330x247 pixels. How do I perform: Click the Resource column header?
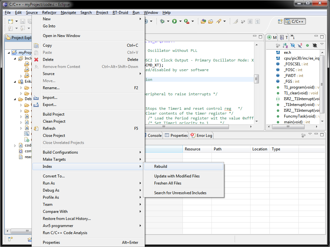pyautogui.click(x=197, y=149)
